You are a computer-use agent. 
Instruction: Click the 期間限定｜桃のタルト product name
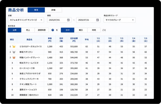point(29,95)
